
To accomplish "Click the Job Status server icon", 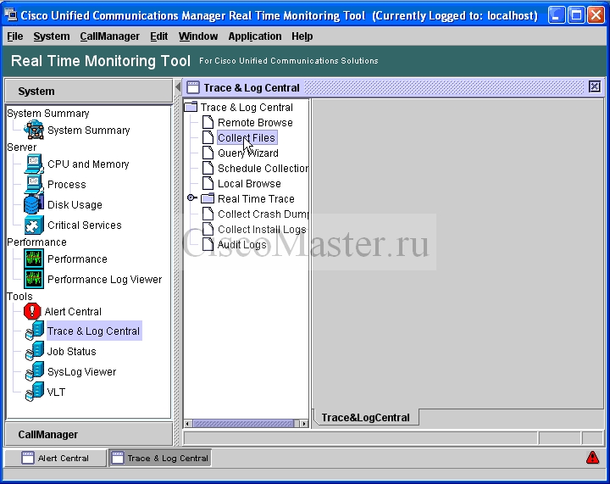I will (35, 351).
